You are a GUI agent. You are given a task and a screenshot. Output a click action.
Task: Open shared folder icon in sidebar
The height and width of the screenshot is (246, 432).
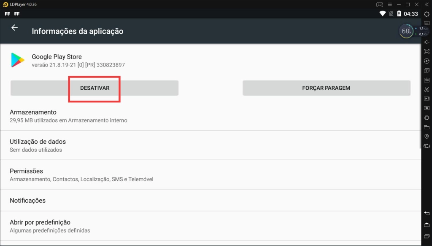pos(427,127)
